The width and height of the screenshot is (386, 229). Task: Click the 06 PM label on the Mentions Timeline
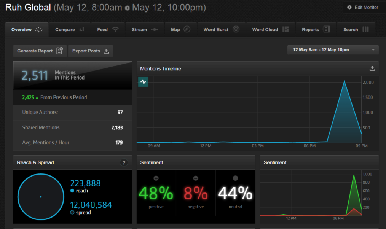click(x=309, y=146)
